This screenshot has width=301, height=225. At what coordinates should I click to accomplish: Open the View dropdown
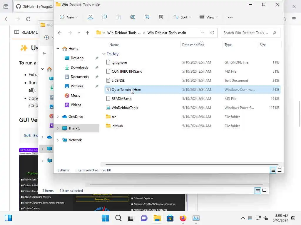(x=209, y=17)
